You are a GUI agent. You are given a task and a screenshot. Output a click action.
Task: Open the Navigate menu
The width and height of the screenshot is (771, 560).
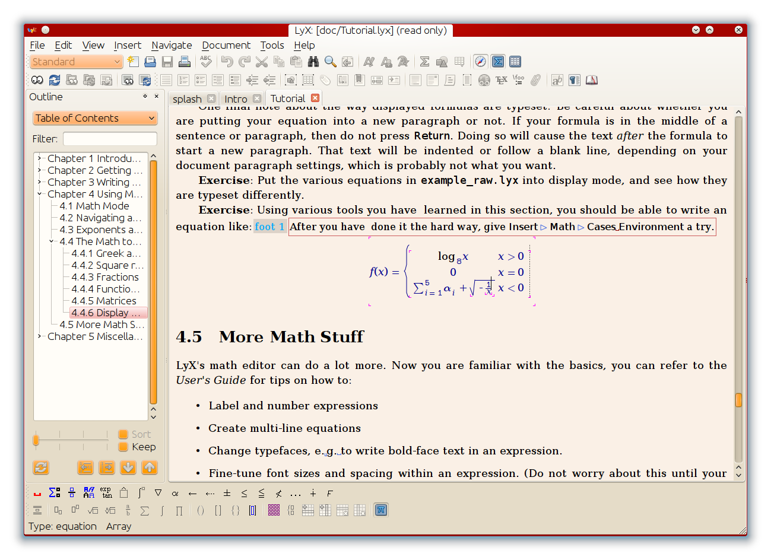coord(172,45)
